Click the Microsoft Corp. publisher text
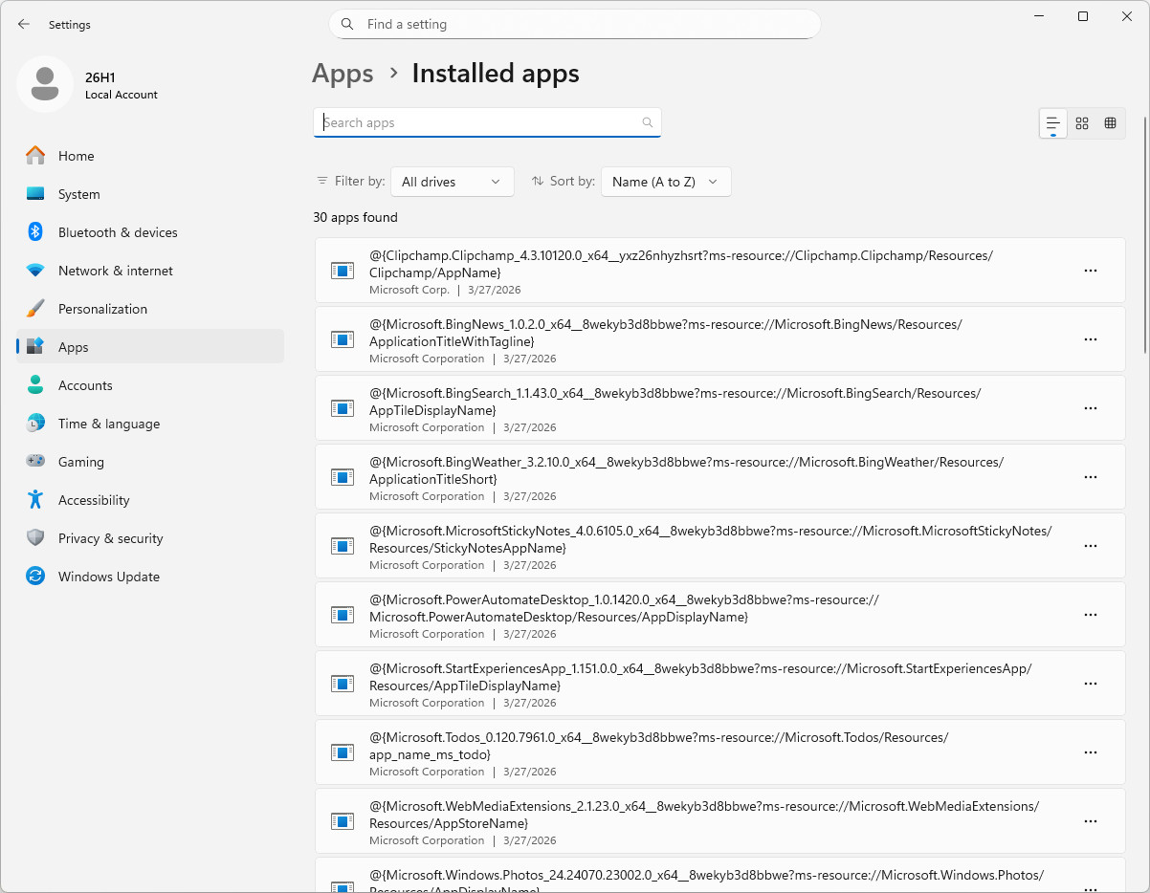Image resolution: width=1150 pixels, height=893 pixels. pyautogui.click(x=409, y=290)
